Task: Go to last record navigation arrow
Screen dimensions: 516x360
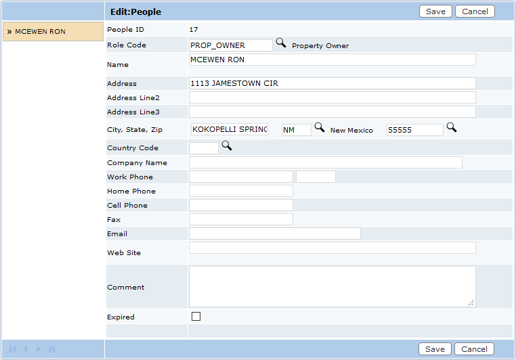Action: pos(51,349)
